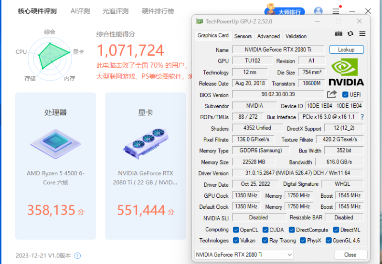Click the NVIDIA logo in GPU-Z
Viewport: 382px width, 264px height.
click(x=346, y=72)
